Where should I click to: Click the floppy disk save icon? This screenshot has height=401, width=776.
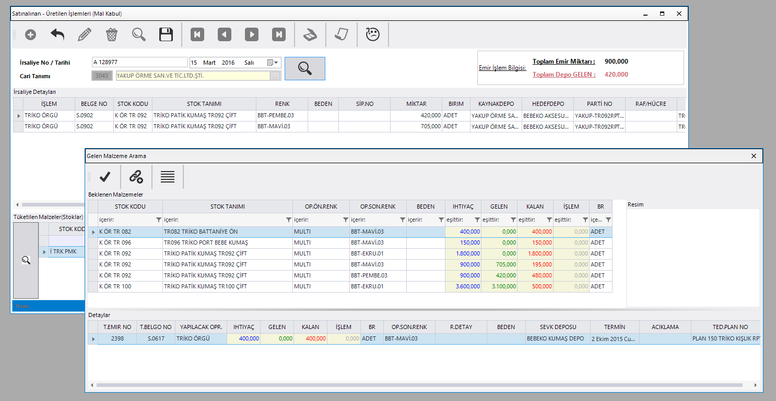coord(166,35)
